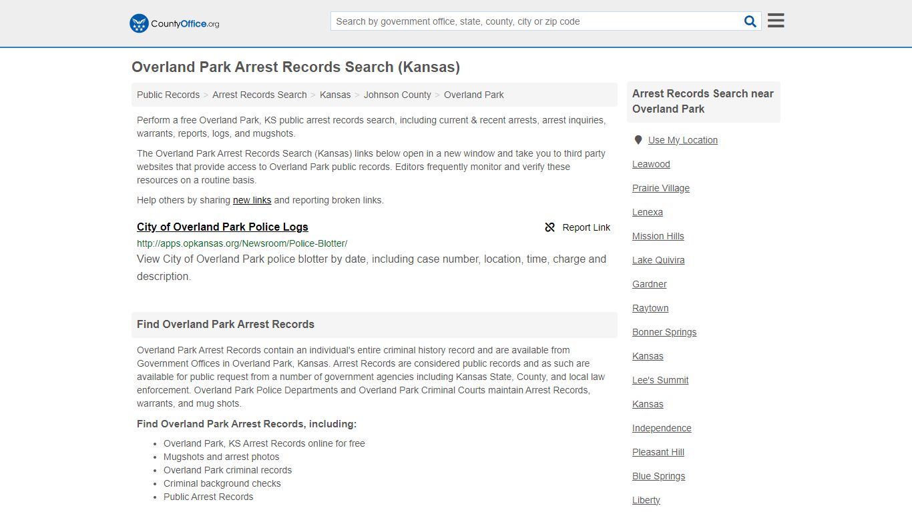
Task: Click Report Link text
Action: [x=586, y=227]
